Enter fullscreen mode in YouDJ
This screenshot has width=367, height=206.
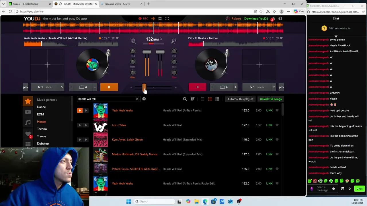(167, 19)
